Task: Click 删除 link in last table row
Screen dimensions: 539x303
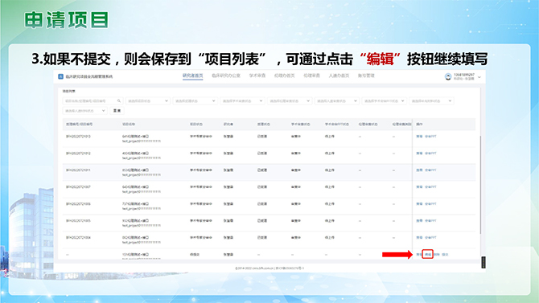Action: click(437, 255)
